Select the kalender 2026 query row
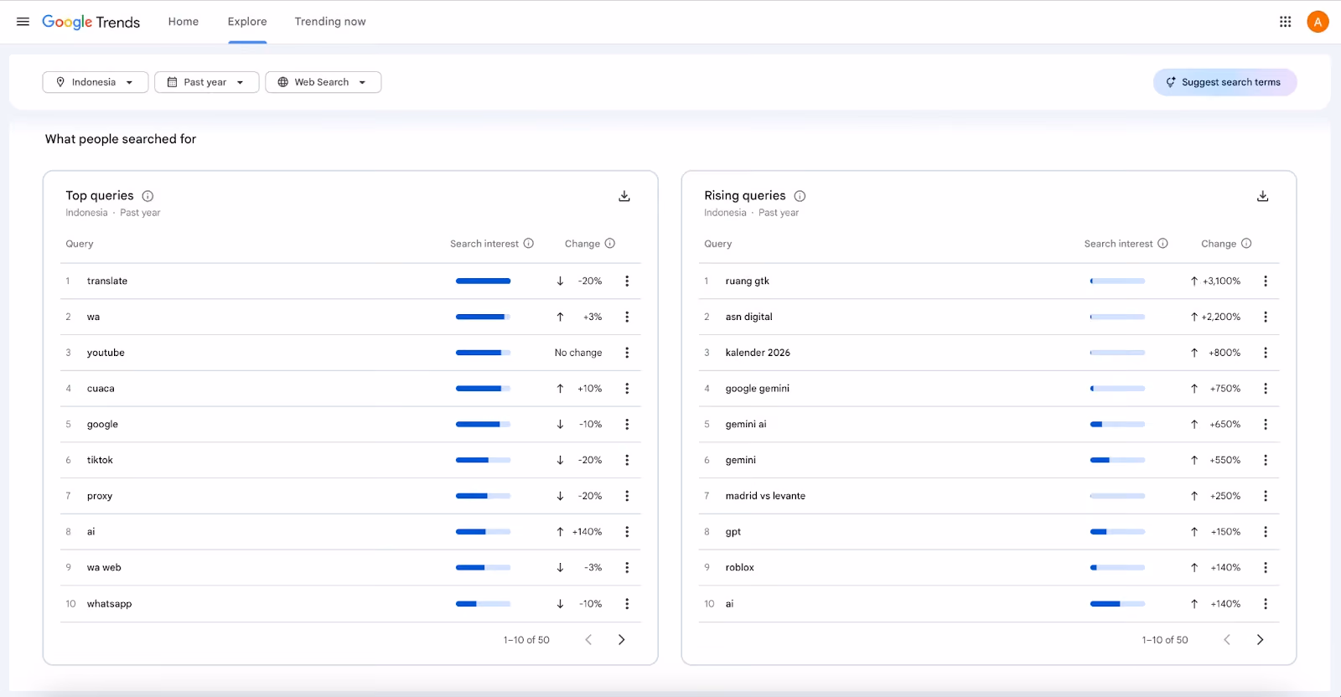This screenshot has height=697, width=1341. tap(989, 353)
